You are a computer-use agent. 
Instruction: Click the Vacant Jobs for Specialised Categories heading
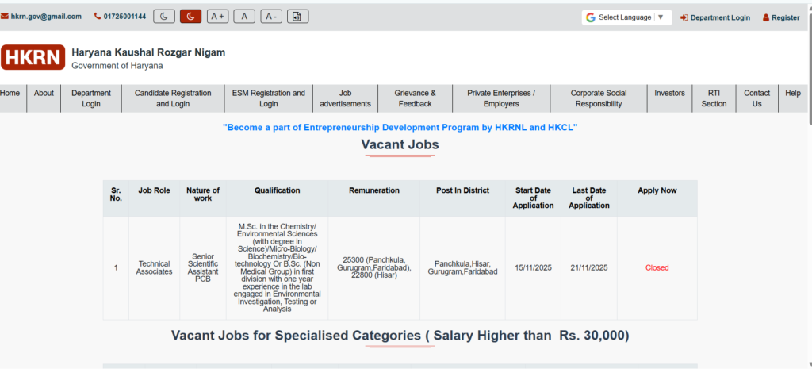click(400, 336)
